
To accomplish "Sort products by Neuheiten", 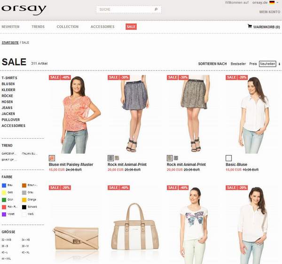I will point(267,64).
